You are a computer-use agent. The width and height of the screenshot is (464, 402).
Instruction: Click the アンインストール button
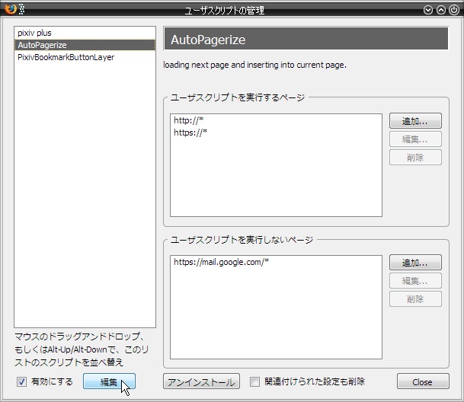coord(201,381)
